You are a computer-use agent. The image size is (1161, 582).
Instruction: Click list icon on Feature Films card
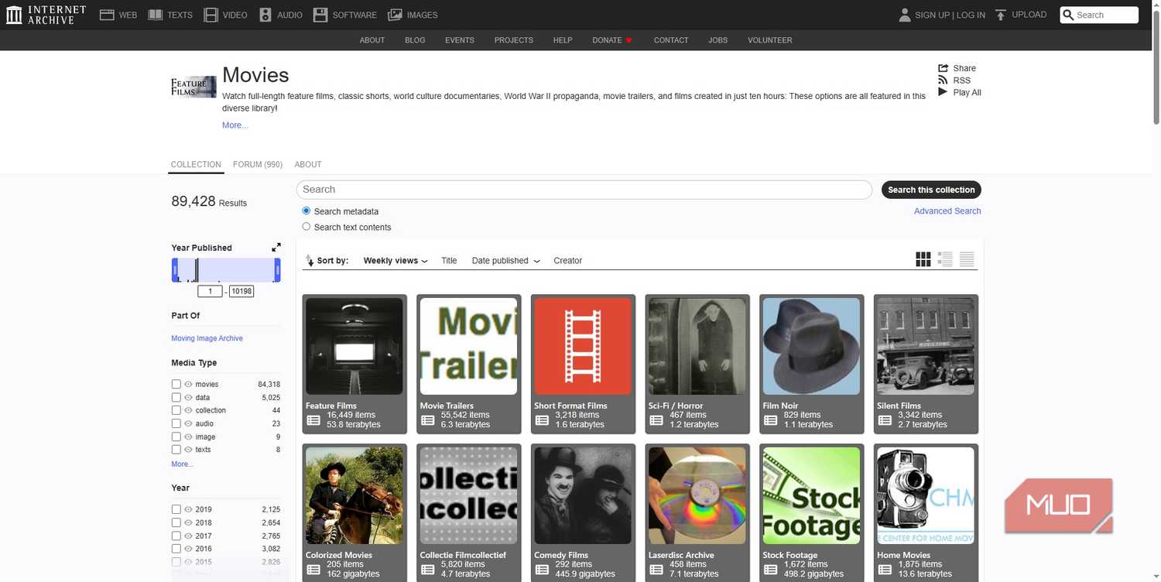pos(313,420)
